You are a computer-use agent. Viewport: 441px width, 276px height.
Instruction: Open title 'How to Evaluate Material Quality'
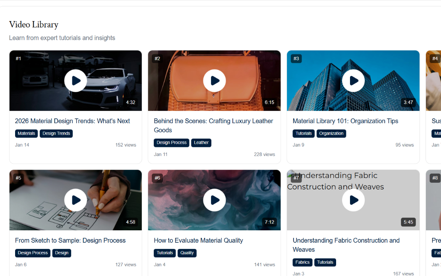198,241
